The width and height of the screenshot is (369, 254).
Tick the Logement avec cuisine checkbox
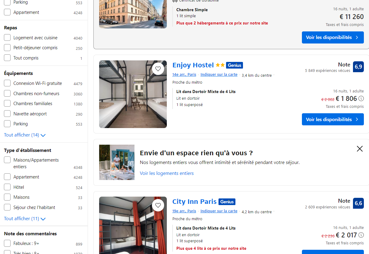[7, 38]
